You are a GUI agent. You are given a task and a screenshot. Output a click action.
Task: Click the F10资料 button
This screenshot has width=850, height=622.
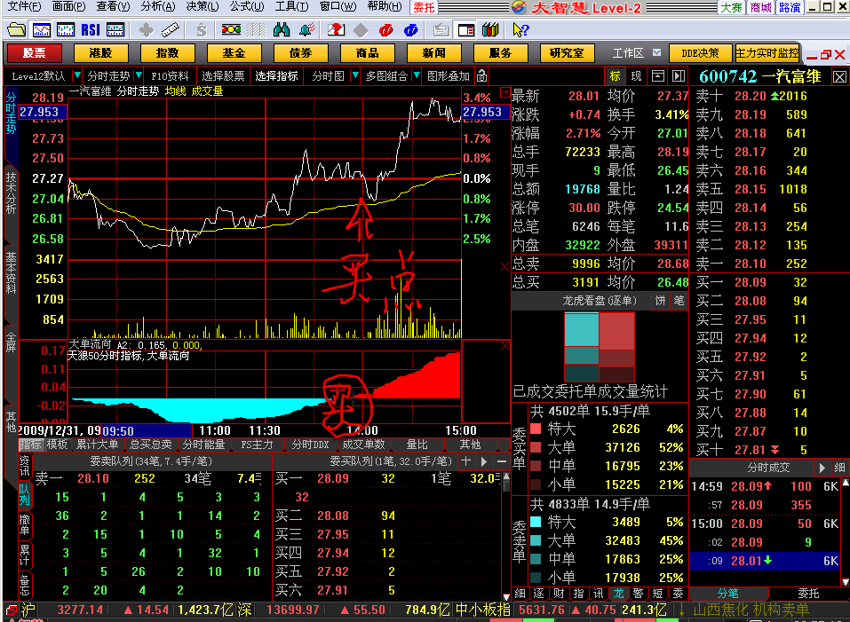coord(170,75)
